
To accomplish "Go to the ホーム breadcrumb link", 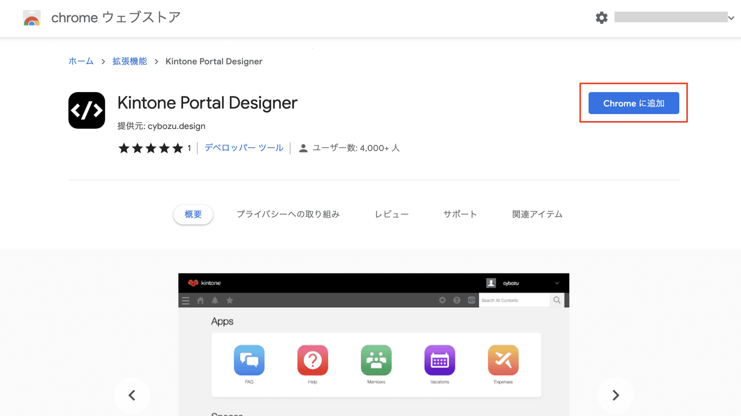I will pyautogui.click(x=81, y=61).
